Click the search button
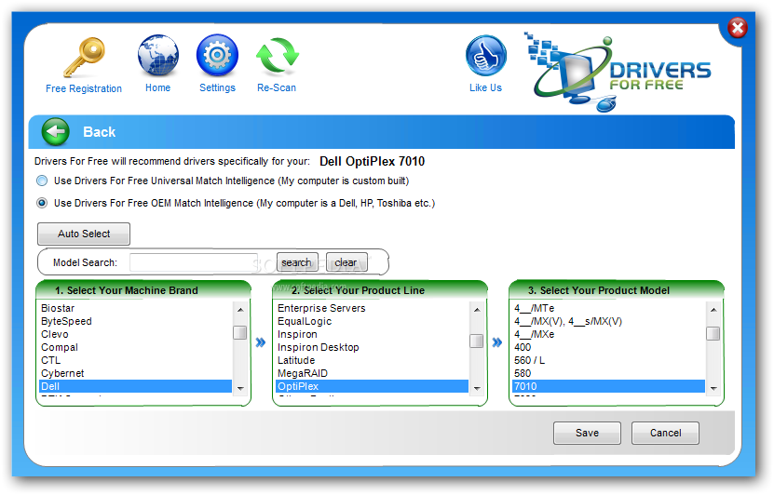 pyautogui.click(x=297, y=262)
